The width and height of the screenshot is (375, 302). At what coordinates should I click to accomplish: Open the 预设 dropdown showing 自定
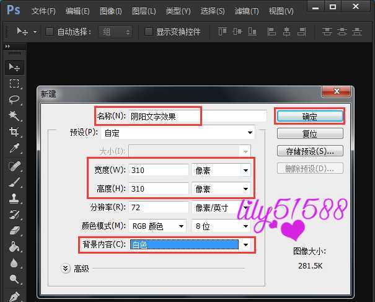point(178,133)
